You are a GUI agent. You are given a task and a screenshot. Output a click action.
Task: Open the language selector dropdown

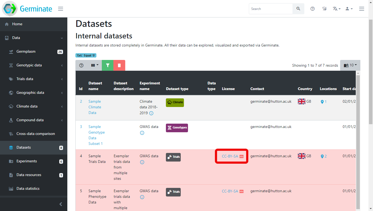tap(336, 9)
